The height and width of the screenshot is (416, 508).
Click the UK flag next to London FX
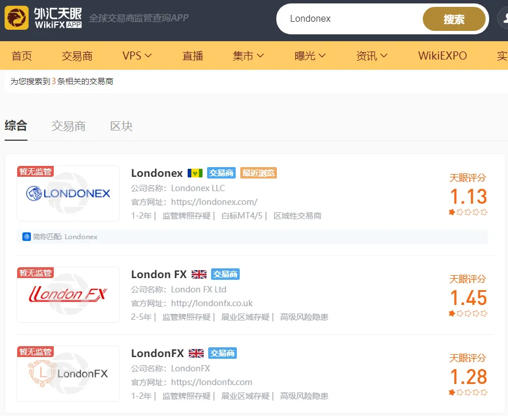pos(199,275)
